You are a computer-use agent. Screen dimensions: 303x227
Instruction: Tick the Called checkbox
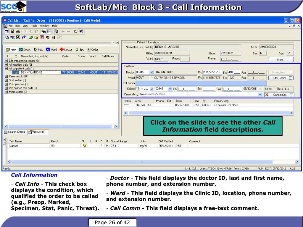pyautogui.click(x=137, y=89)
